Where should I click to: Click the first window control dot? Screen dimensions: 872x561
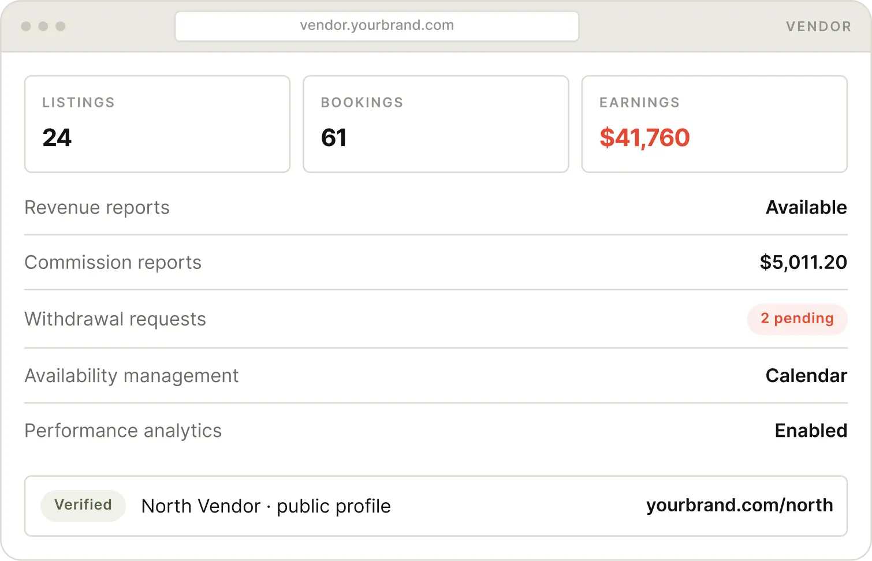point(26,27)
